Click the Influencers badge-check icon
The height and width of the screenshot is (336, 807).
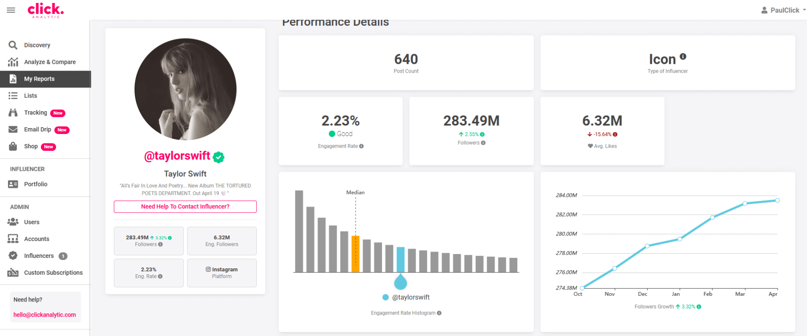point(13,255)
